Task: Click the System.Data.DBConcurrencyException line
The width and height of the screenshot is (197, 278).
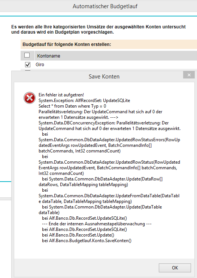Action: tap(104, 123)
